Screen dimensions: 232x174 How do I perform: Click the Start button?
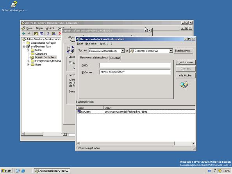[x=6, y=171]
